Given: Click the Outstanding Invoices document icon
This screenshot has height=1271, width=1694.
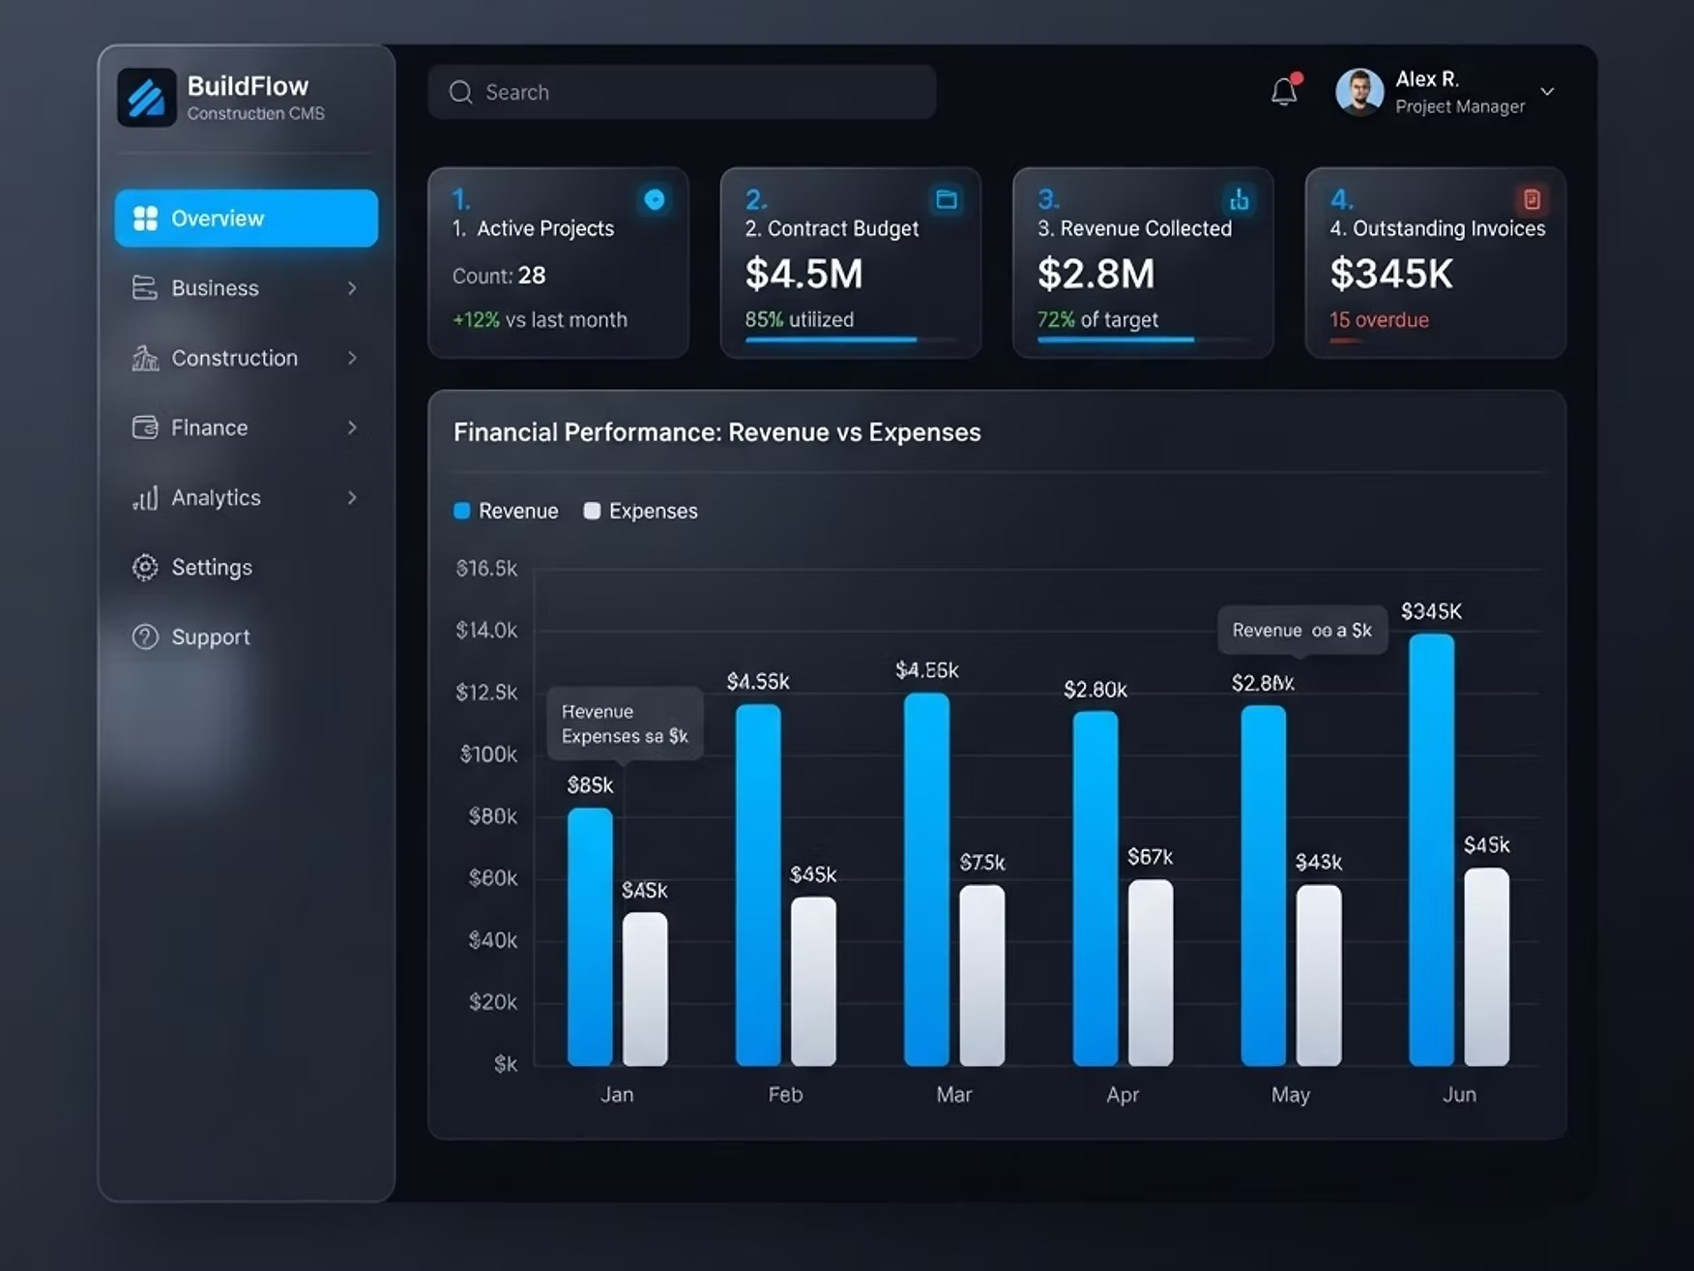Looking at the screenshot, I should (x=1532, y=199).
